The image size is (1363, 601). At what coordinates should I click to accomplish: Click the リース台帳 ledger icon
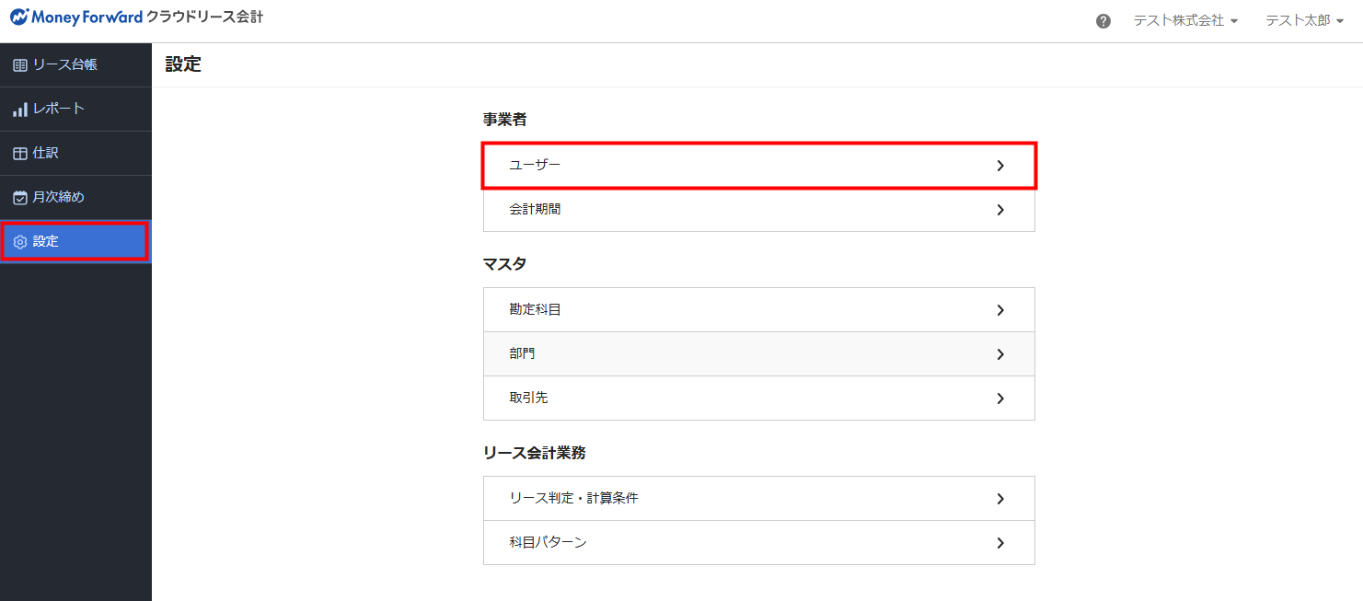[x=20, y=65]
